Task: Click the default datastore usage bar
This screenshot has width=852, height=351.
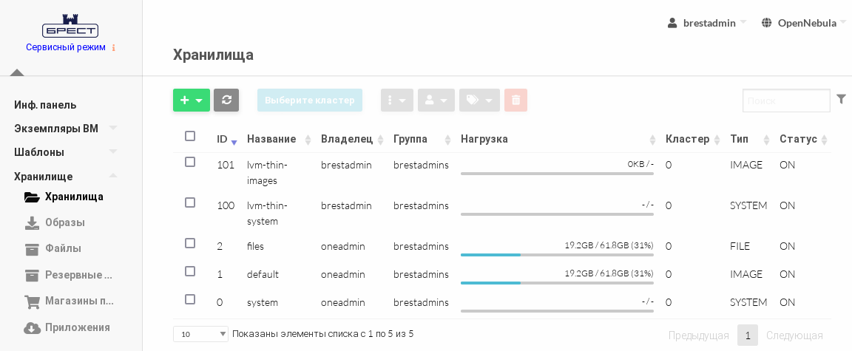Action: pyautogui.click(x=557, y=282)
